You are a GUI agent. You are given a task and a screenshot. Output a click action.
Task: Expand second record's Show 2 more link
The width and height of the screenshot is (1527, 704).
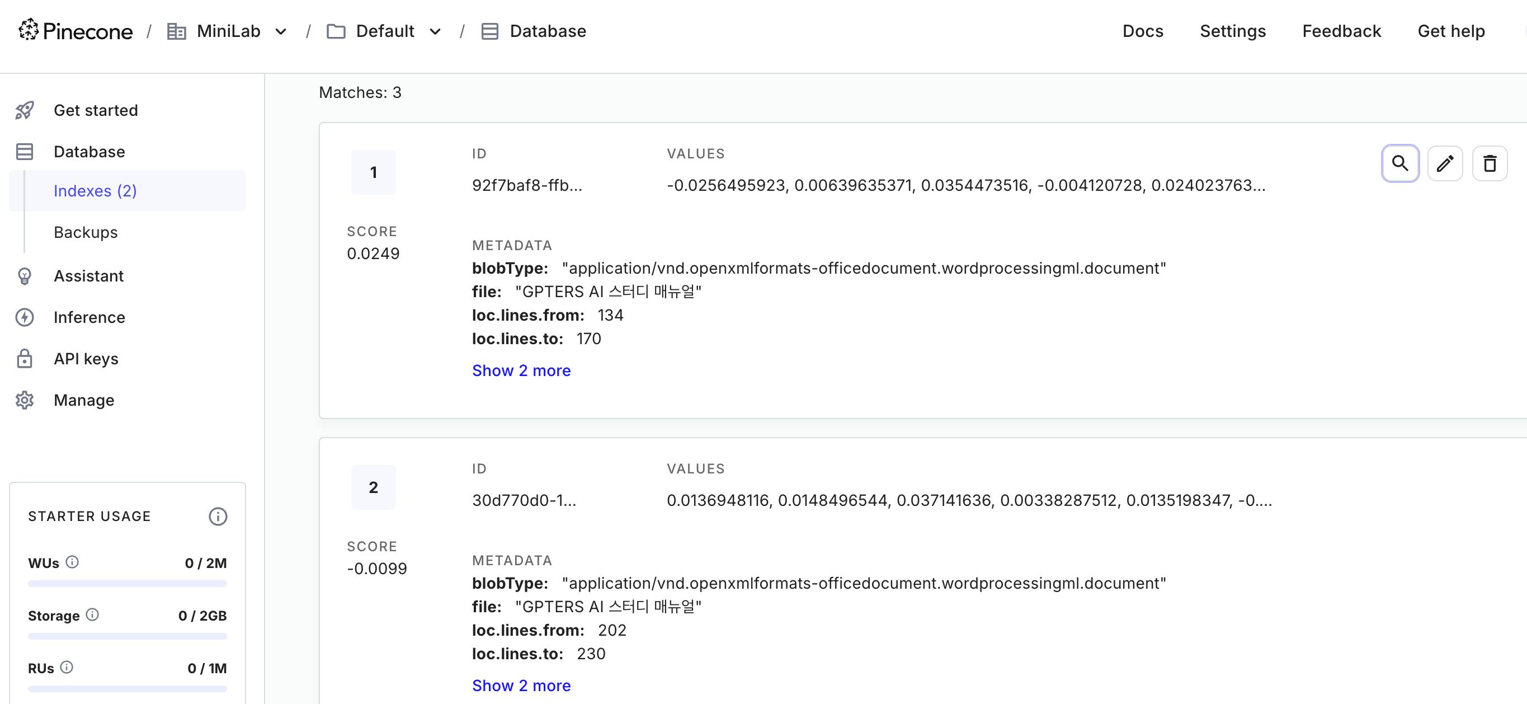tap(521, 686)
